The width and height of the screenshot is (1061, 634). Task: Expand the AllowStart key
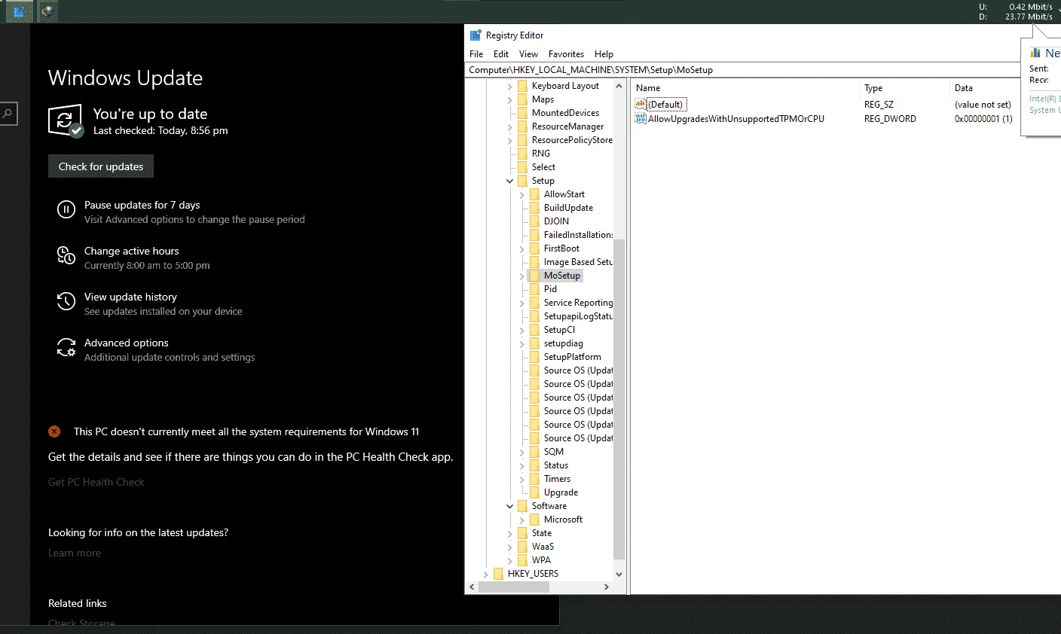[x=522, y=194]
